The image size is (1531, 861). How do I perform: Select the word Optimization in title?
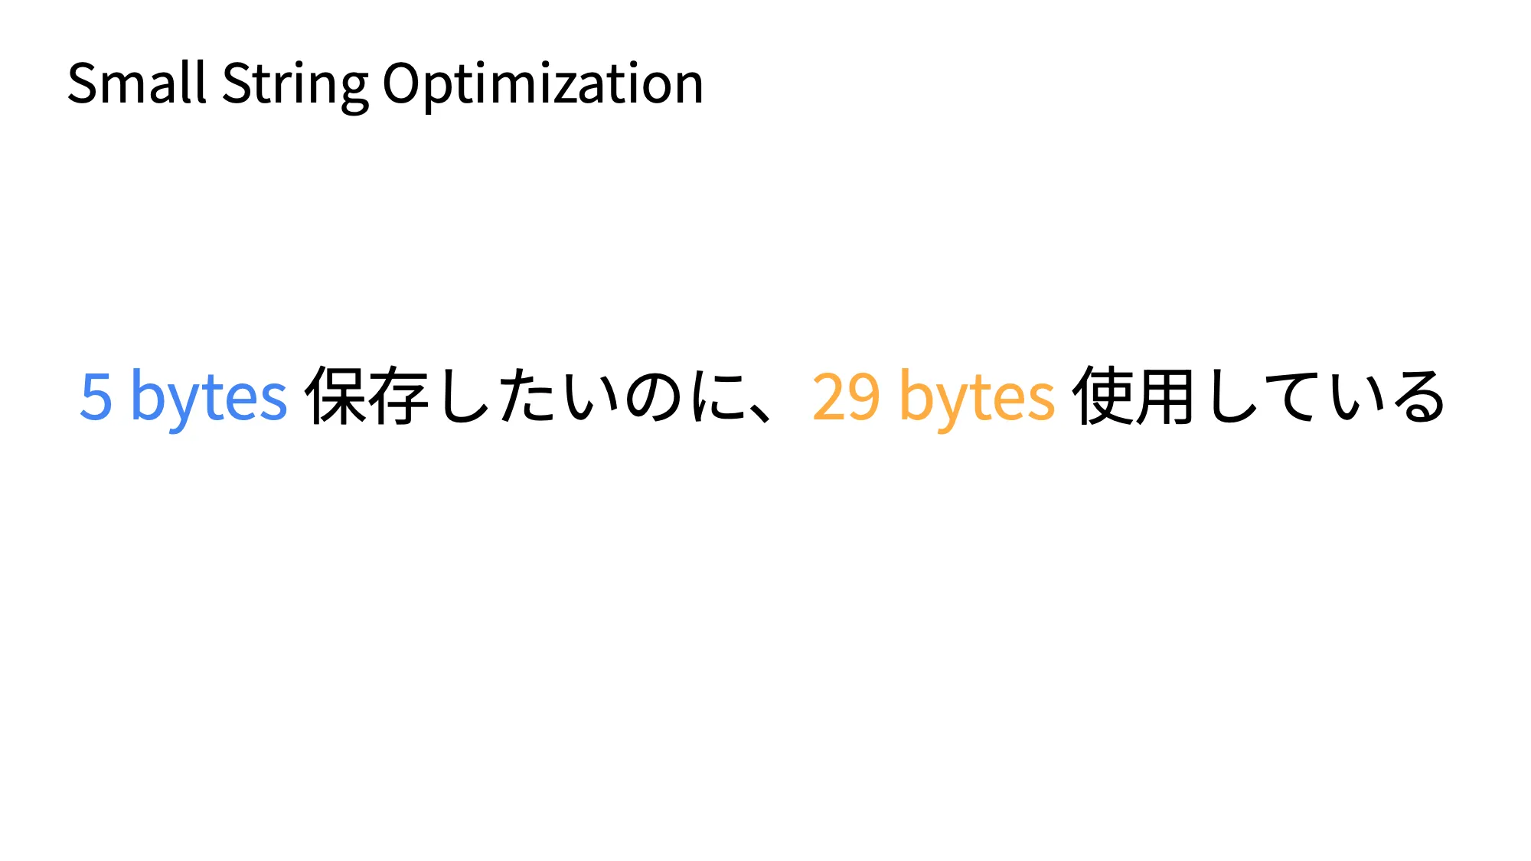(543, 86)
